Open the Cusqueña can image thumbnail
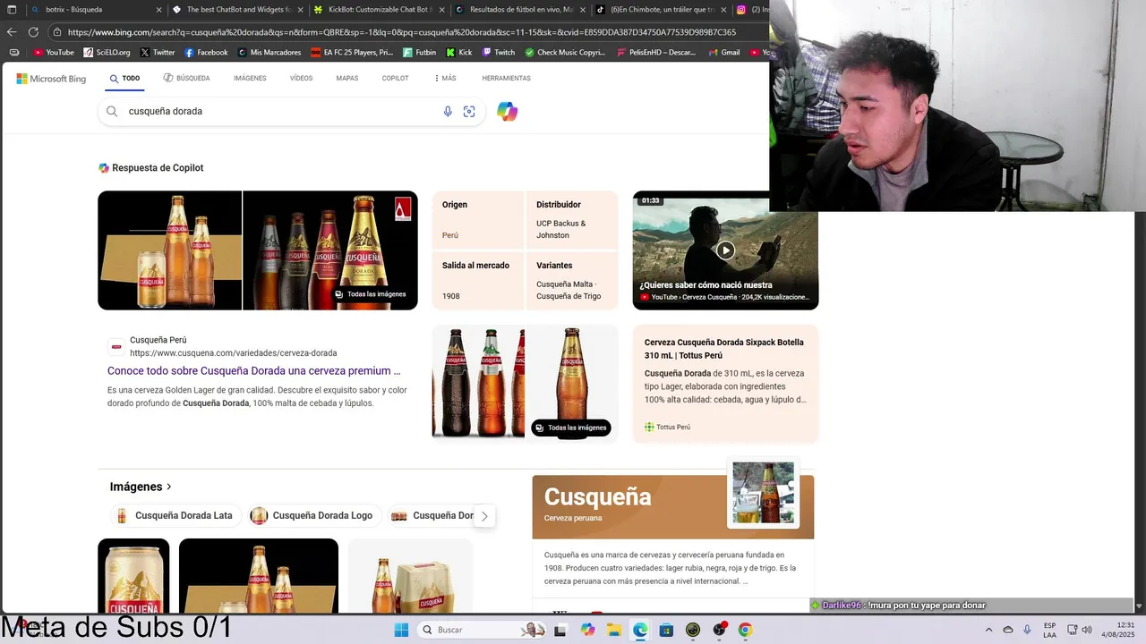Image resolution: width=1146 pixels, height=644 pixels. (133, 576)
